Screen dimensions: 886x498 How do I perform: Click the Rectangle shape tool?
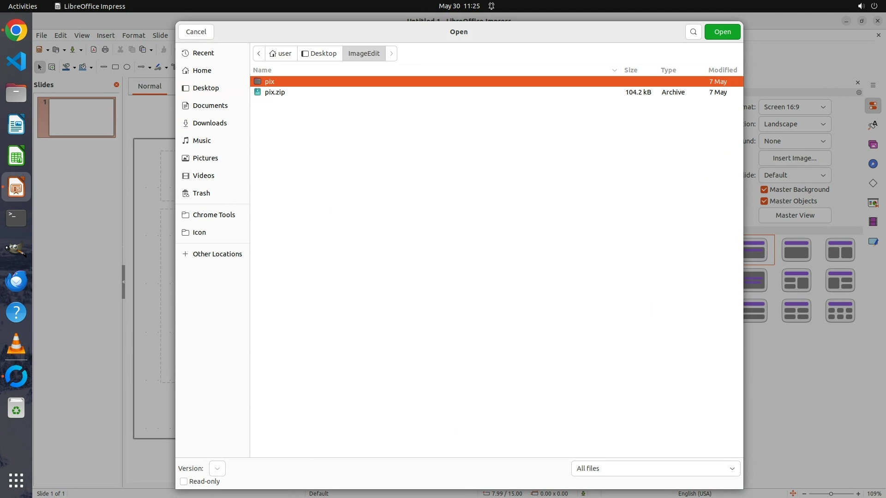115,67
